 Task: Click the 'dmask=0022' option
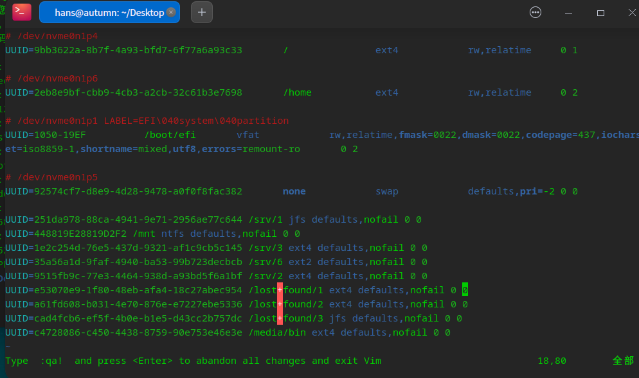491,135
